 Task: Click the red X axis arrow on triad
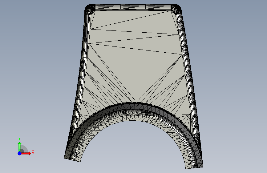26,153
